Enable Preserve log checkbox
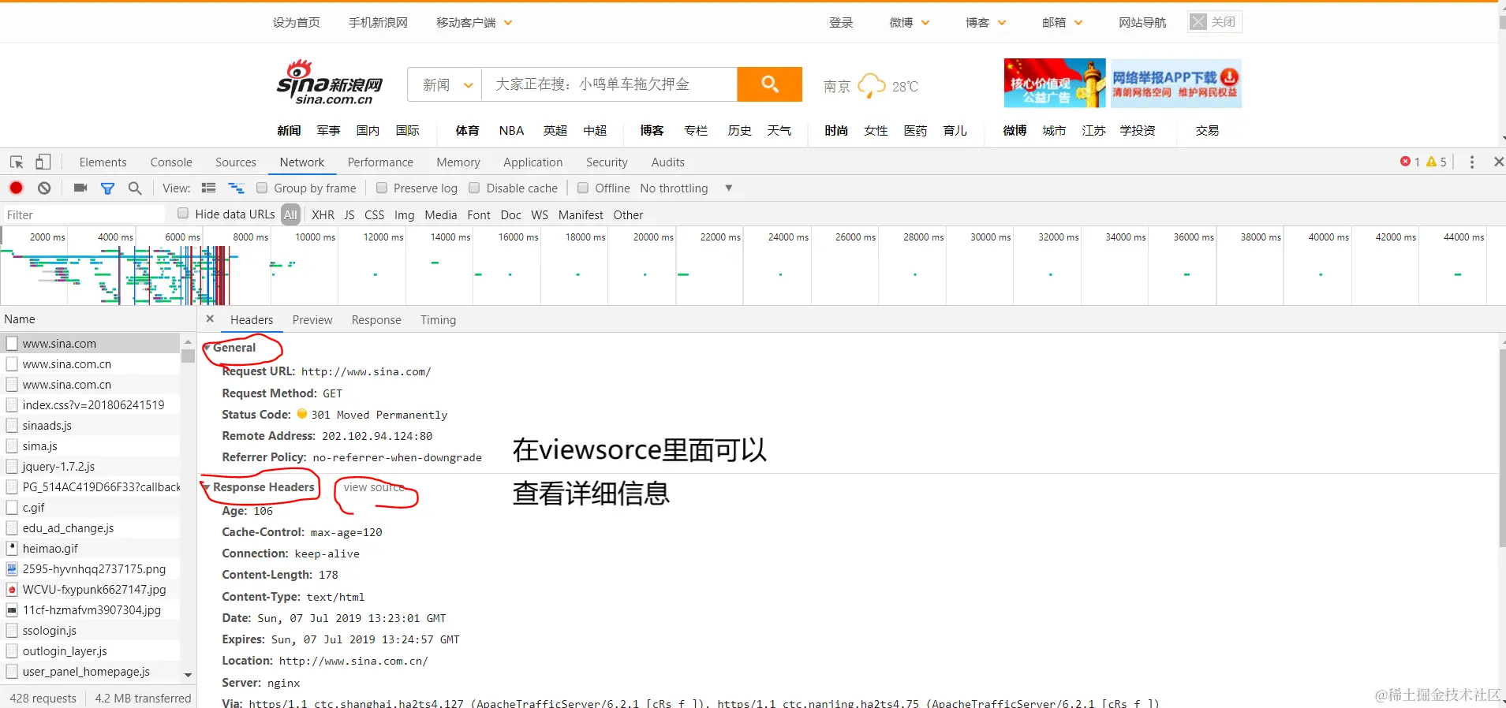The height and width of the screenshot is (708, 1506). pos(382,188)
